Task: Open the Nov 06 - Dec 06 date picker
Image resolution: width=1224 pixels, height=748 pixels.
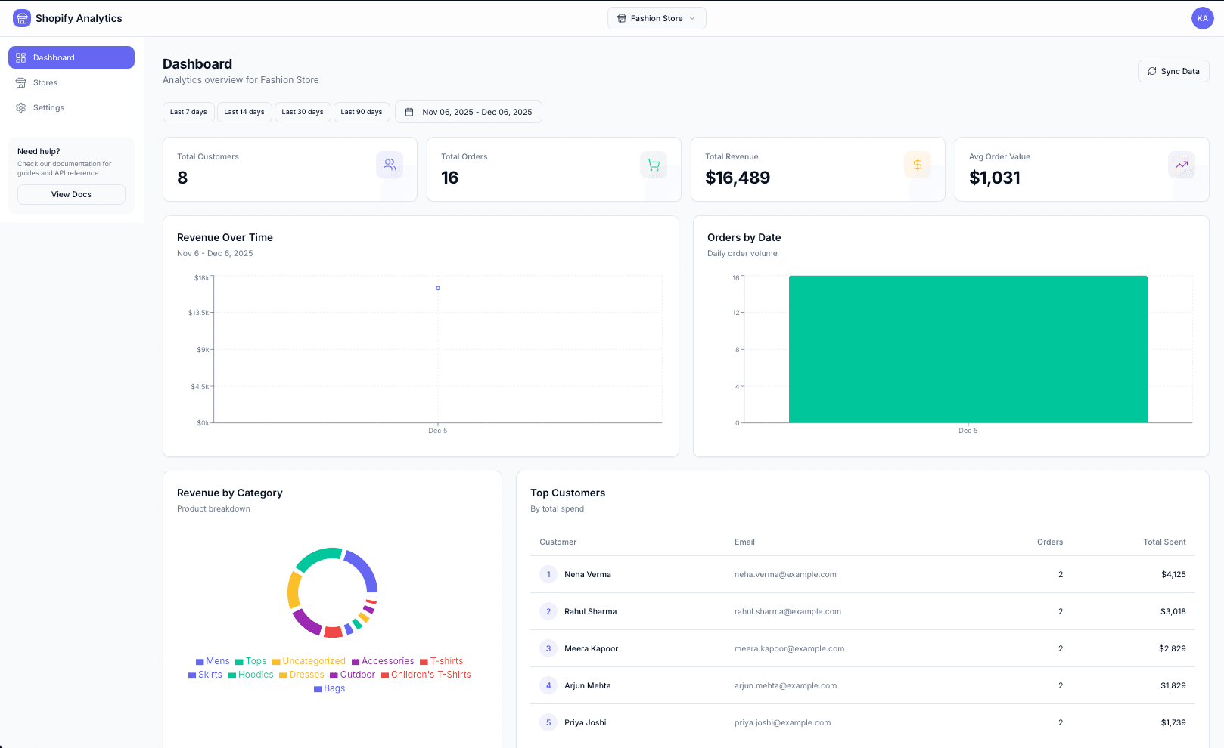Action: pyautogui.click(x=468, y=111)
